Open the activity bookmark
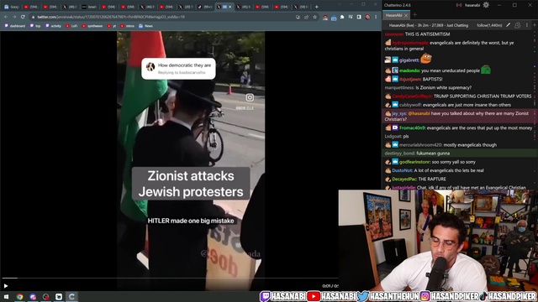 (53, 26)
